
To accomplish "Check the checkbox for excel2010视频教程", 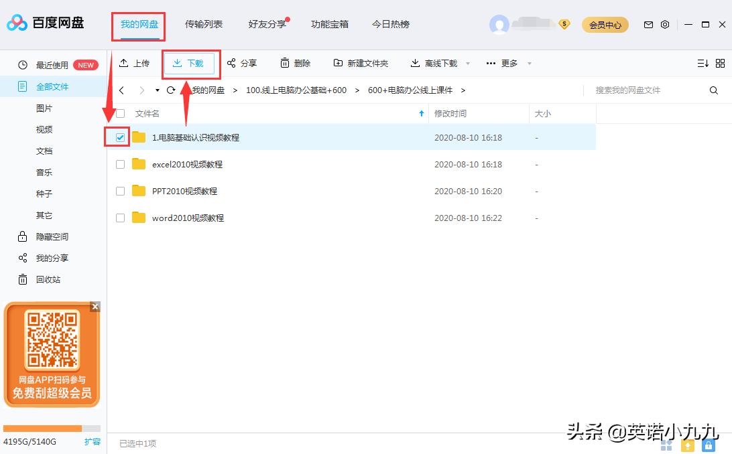I will (x=120, y=164).
